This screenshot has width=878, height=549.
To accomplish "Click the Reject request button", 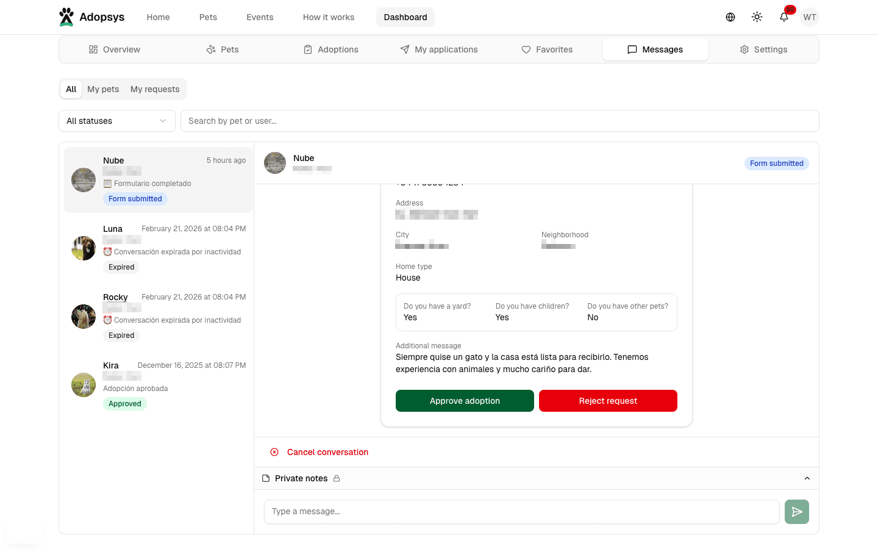I will 608,401.
